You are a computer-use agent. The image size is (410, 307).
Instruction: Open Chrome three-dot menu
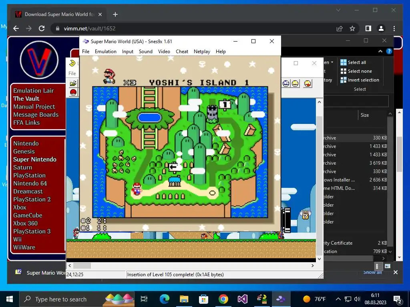tap(394, 28)
